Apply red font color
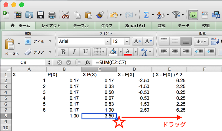Screen dimensions: 222x131 click(128, 52)
